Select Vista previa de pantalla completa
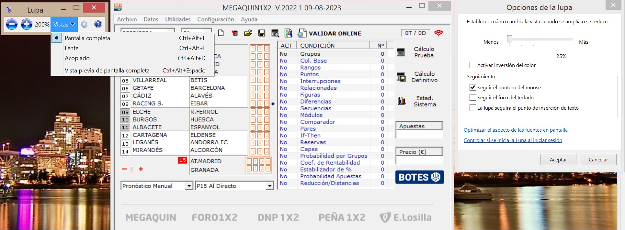 coord(132,70)
